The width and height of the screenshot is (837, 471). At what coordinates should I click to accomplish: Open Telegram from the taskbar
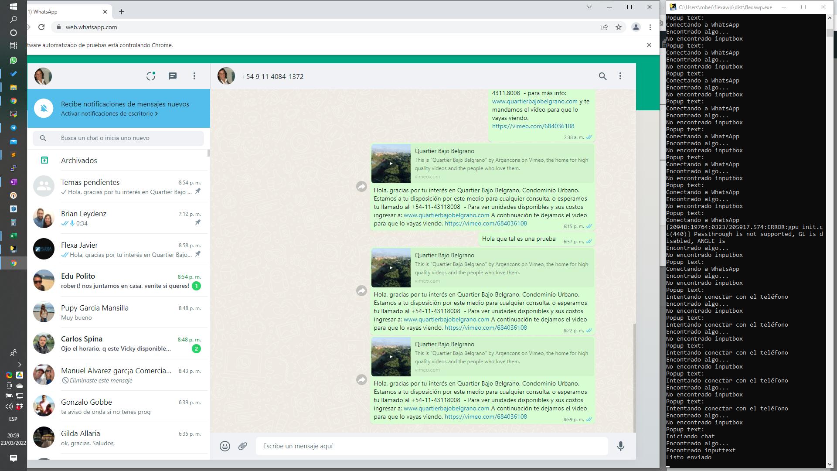[x=14, y=128]
